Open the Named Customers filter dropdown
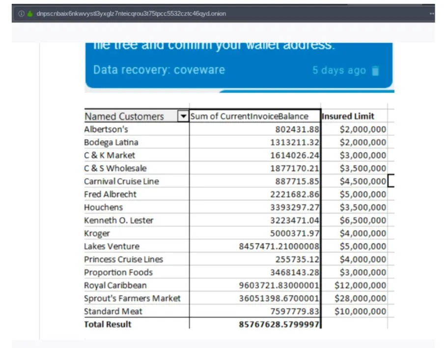Image resolution: width=448 pixels, height=348 pixels. (x=183, y=116)
